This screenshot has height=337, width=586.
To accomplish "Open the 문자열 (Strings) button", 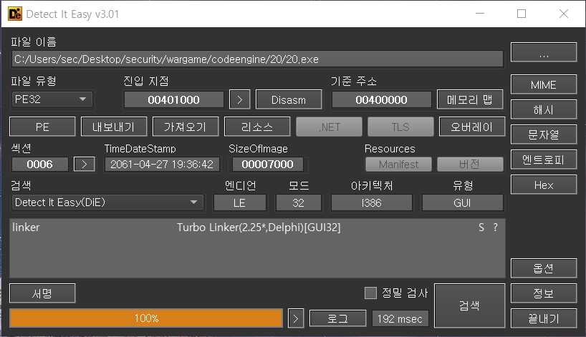I will (544, 135).
